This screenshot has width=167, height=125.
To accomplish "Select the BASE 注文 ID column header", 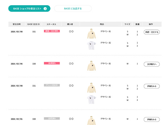I will coord(34,24).
